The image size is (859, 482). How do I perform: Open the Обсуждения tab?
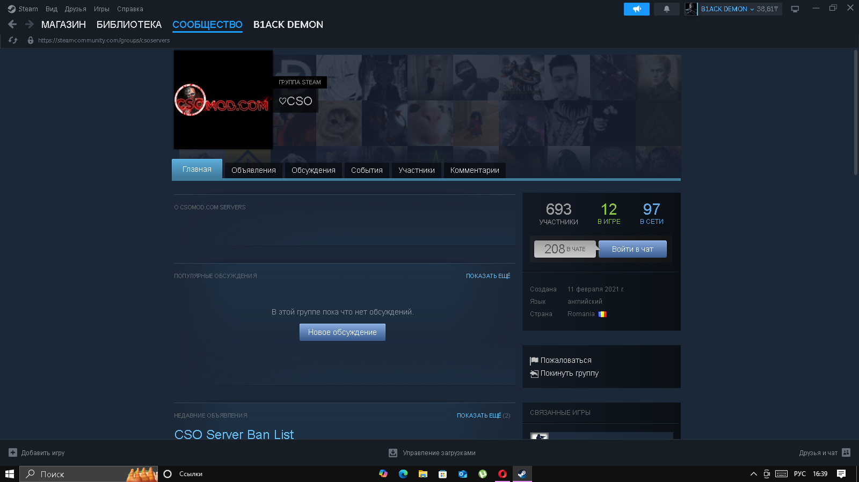coord(313,170)
